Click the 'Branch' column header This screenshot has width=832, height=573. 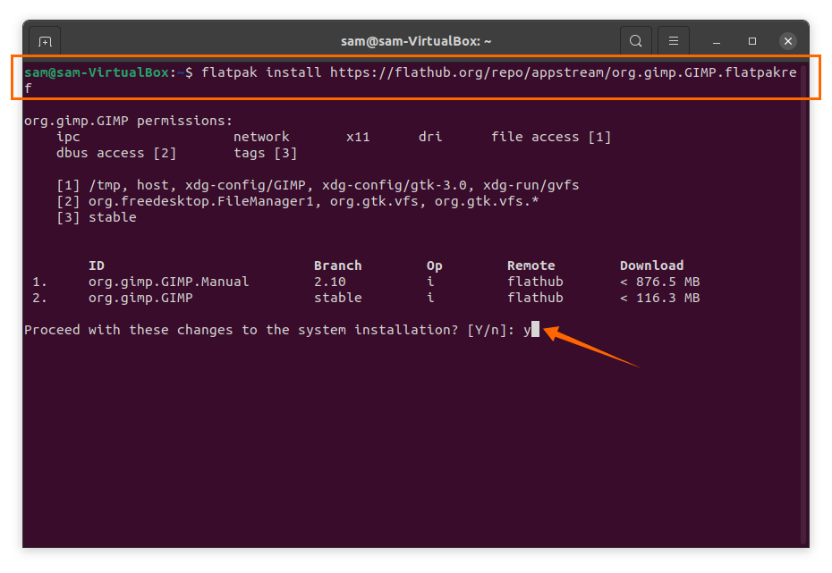point(337,265)
